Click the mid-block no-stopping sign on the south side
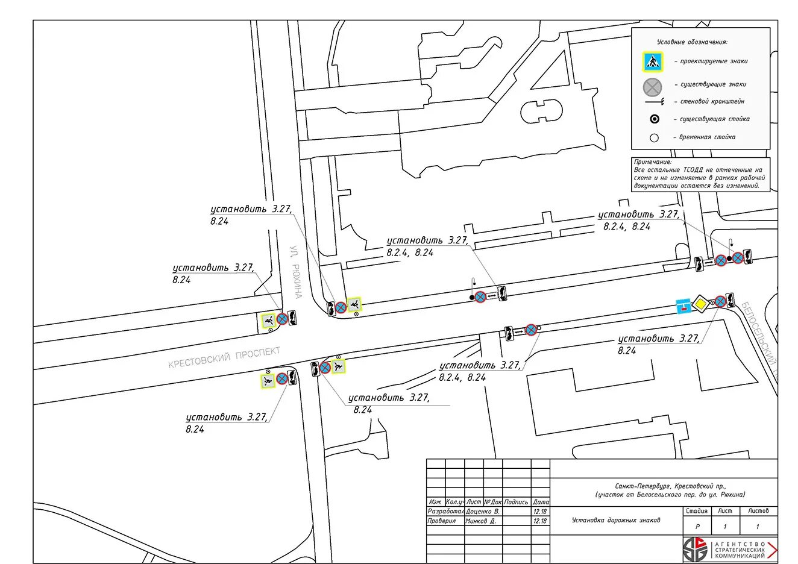 (530, 330)
